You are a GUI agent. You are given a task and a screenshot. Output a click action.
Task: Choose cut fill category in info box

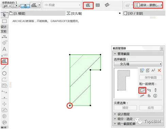(88, 5)
